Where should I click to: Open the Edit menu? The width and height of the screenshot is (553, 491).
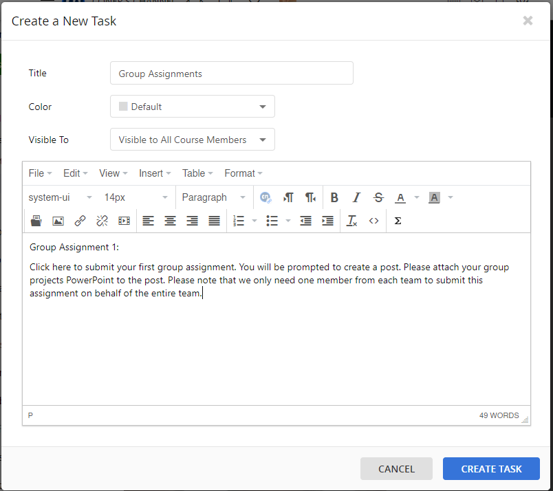pos(76,173)
